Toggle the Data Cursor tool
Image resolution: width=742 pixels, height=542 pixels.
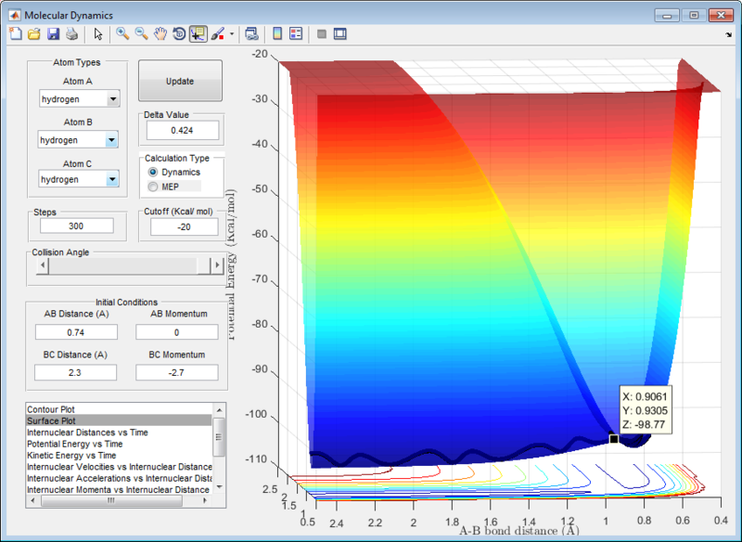(198, 34)
